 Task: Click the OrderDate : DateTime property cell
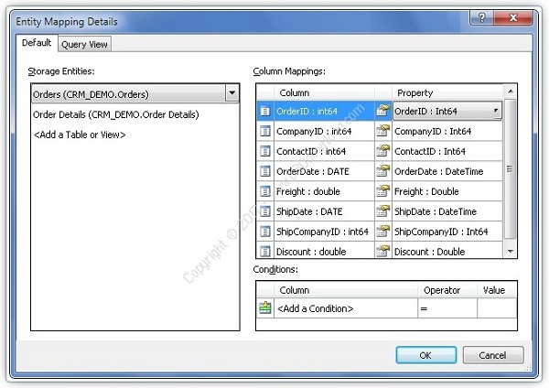[x=447, y=171]
